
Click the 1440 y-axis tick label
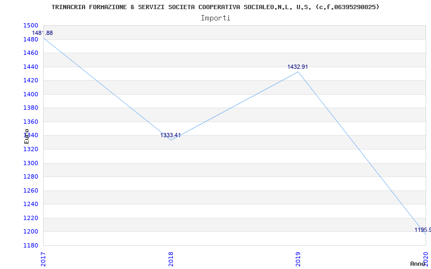[x=31, y=67]
